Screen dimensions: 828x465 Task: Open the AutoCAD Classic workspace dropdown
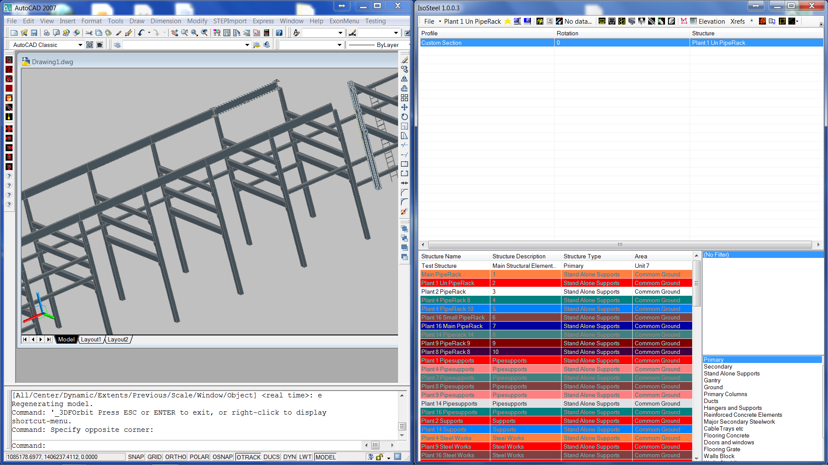point(80,45)
